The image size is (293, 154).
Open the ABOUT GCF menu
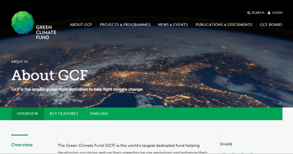coord(81,25)
